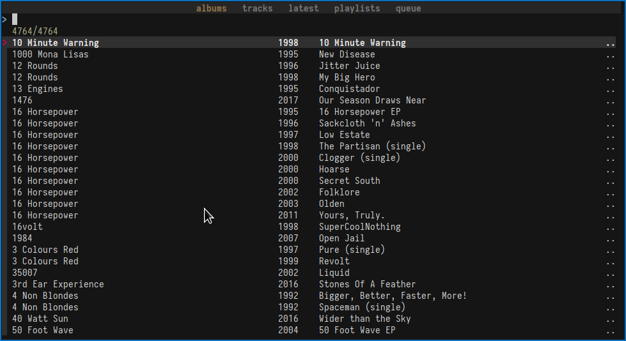This screenshot has width=626, height=341.
Task: Select Clogger (single)
Action: (360, 158)
